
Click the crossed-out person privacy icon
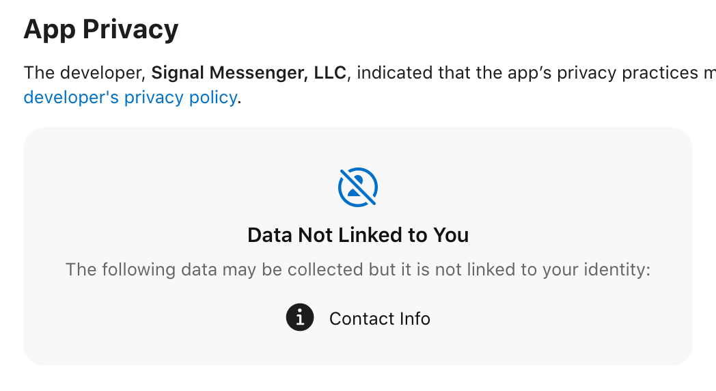[x=358, y=187]
